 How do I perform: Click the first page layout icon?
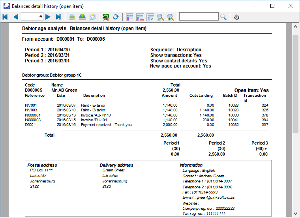click(x=130, y=17)
